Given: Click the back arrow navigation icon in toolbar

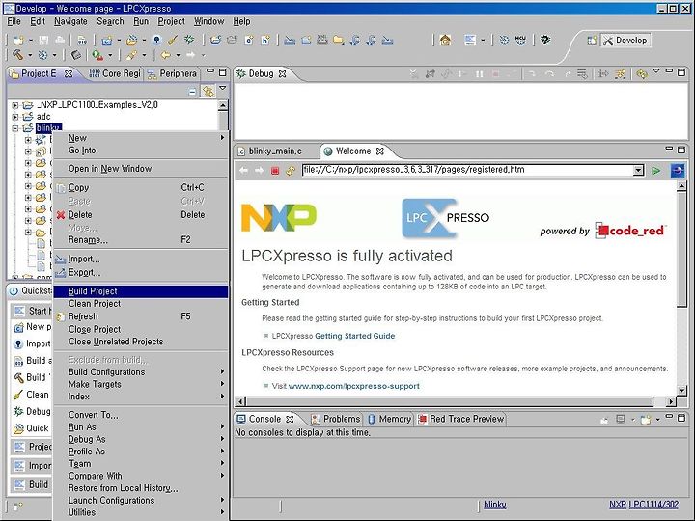Looking at the screenshot, I should [165, 55].
